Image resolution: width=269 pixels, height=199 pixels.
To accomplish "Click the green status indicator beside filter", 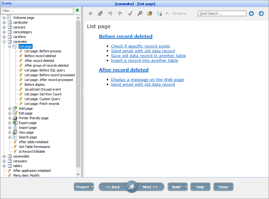I will coord(77,10).
